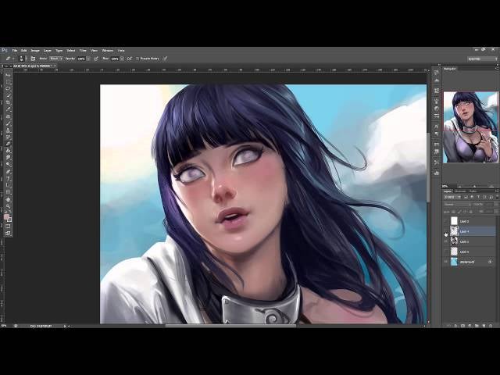Viewport: 500px width, 375px height.
Task: Select the Rectangular Marquee tool
Action: click(8, 83)
